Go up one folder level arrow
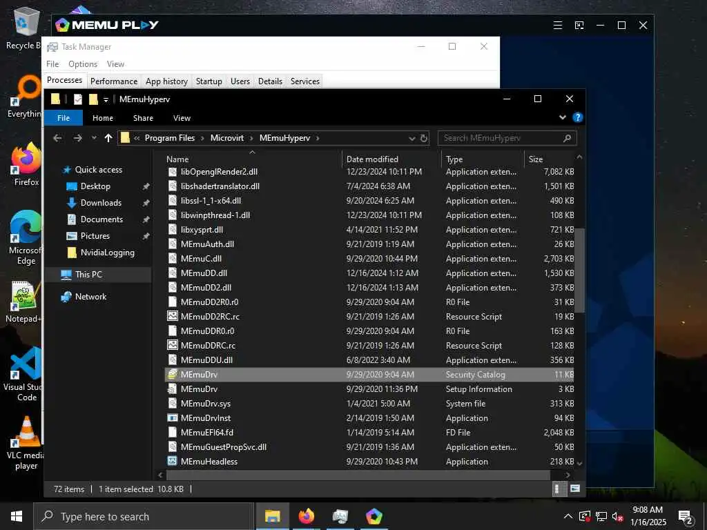Screen dimensions: 707x530 (108, 138)
